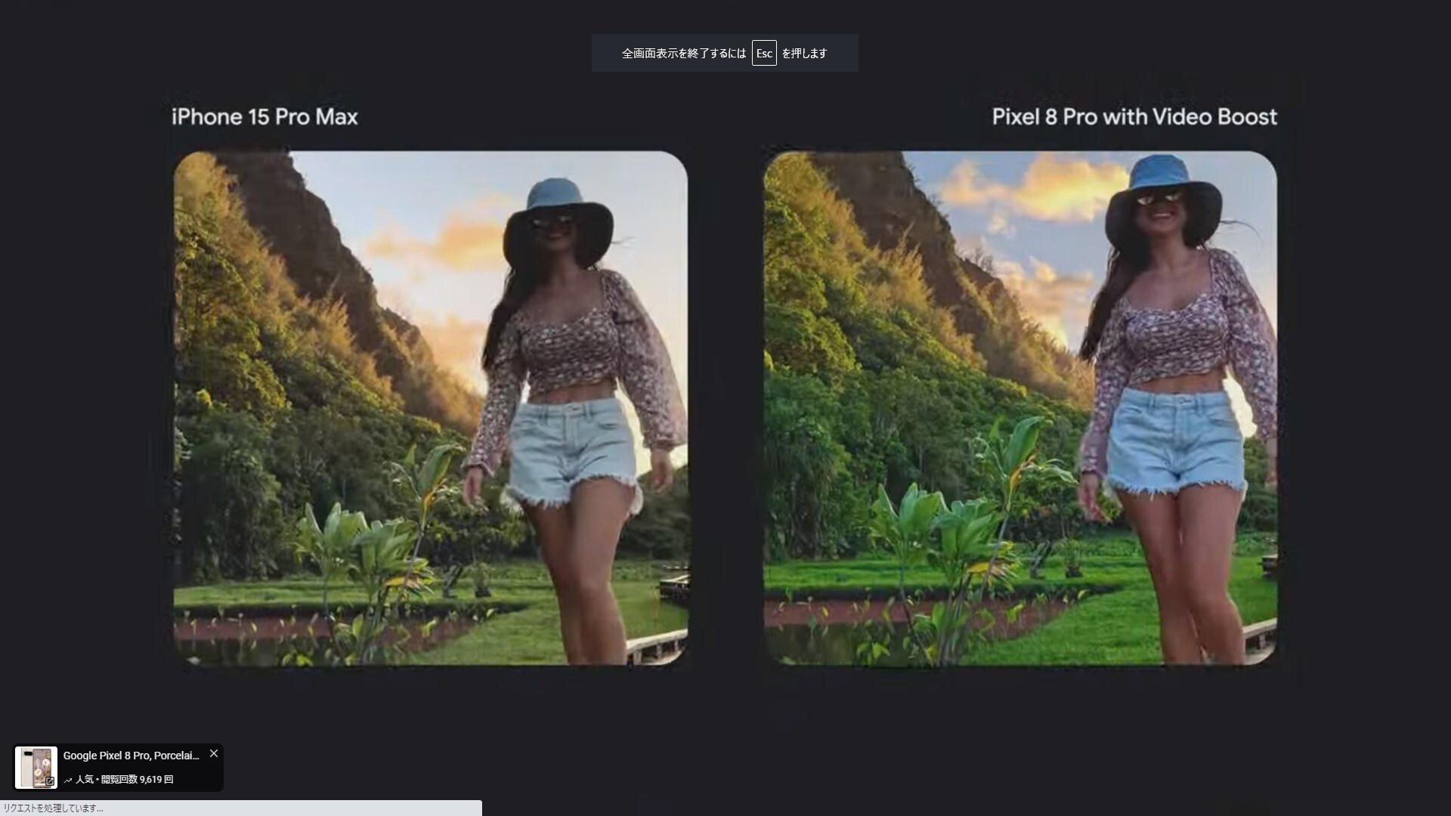1451x816 pixels.
Task: Select the Pixel 8 Pro comparison video frame
Action: [x=1020, y=408]
